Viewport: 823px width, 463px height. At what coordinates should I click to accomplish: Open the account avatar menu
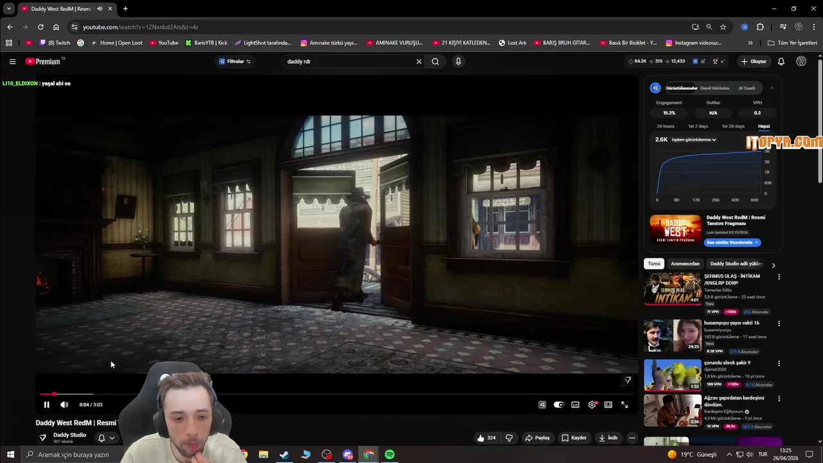point(801,62)
